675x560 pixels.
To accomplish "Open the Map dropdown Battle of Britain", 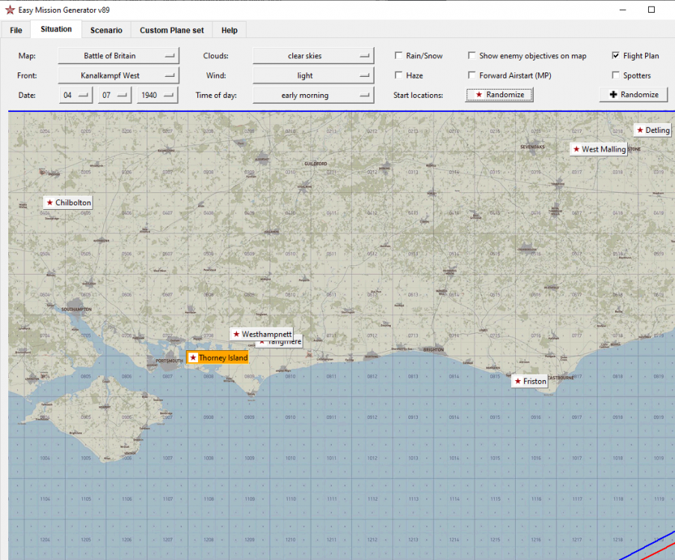I will coord(119,56).
